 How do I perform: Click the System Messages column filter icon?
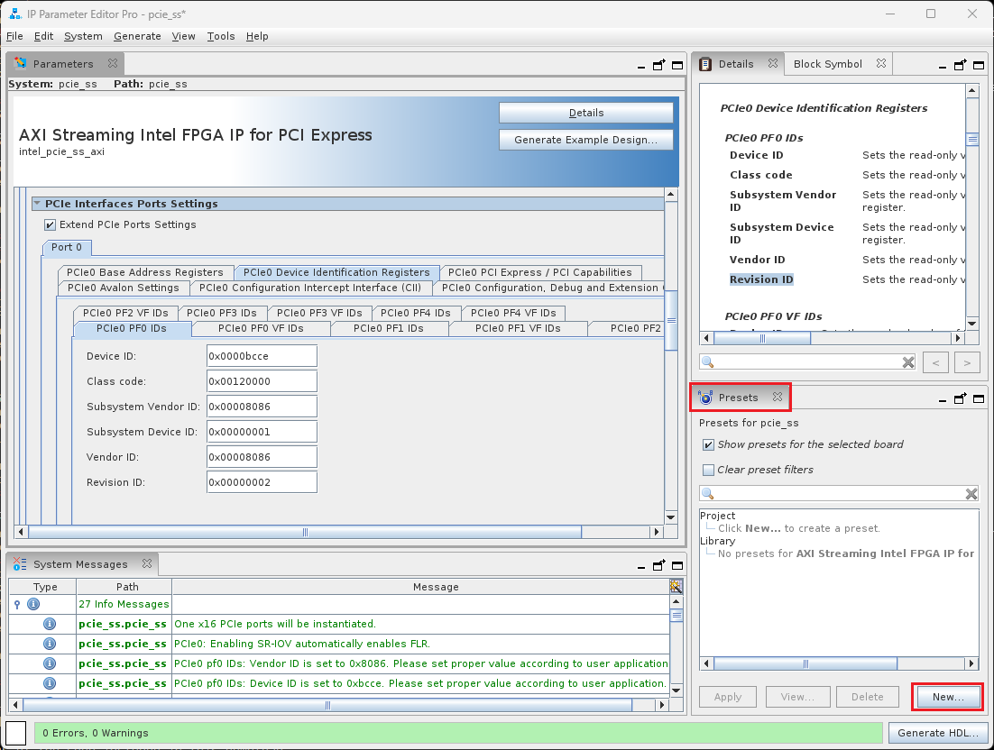click(x=676, y=587)
